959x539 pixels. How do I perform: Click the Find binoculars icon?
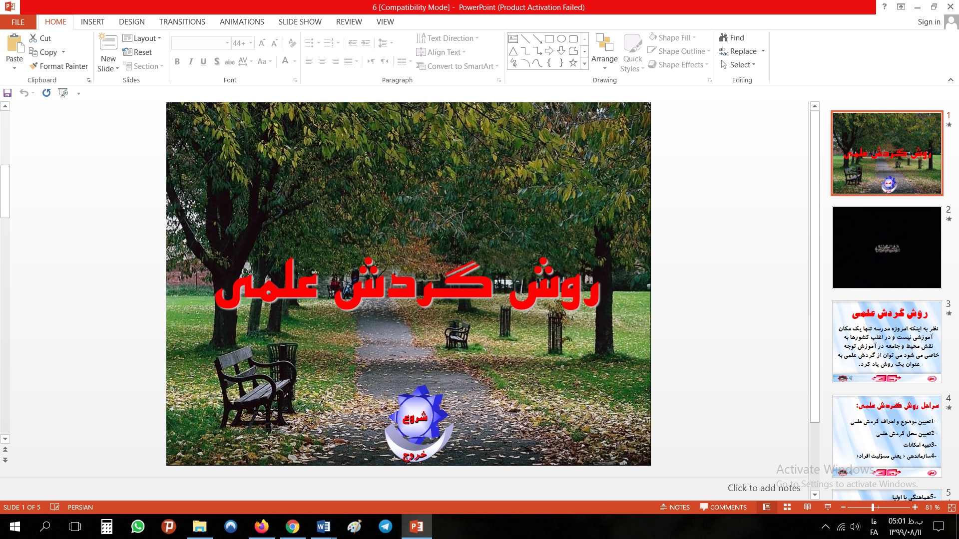724,37
